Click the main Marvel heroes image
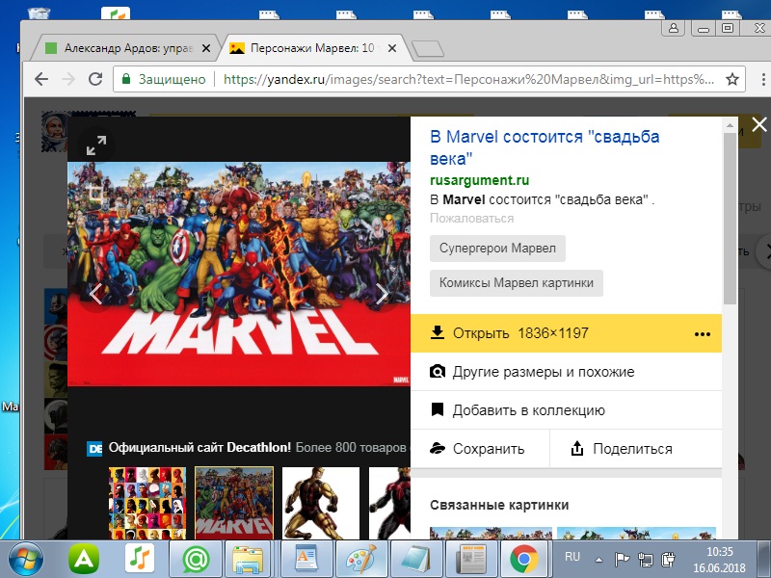 pyautogui.click(x=238, y=274)
